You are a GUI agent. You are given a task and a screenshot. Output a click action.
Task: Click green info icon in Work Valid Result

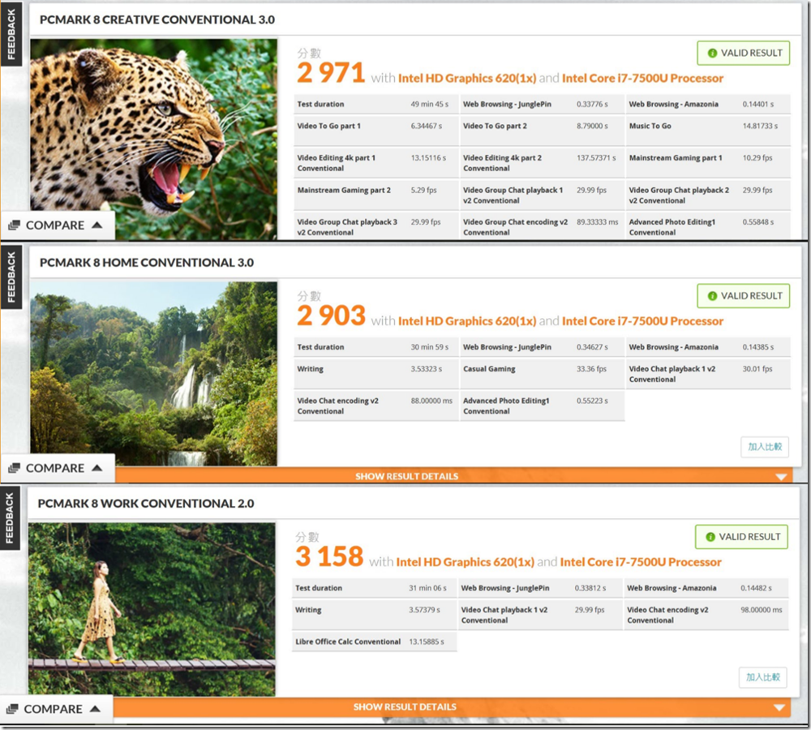tap(710, 537)
